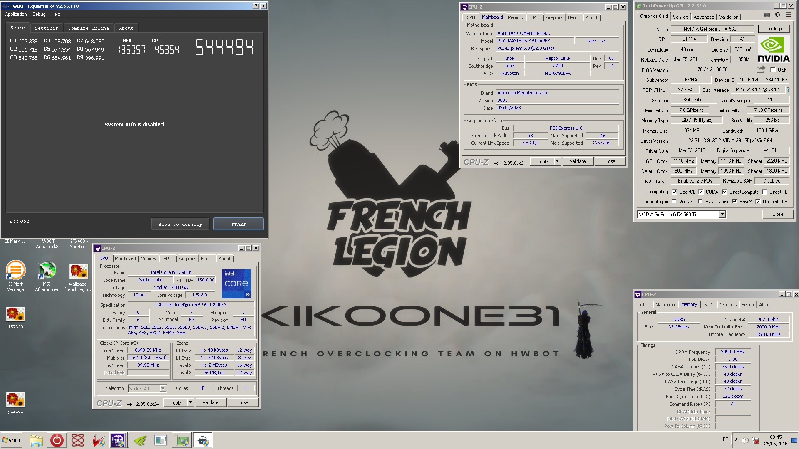Toggle the Vulkan checkbox
This screenshot has width=799, height=449.
(x=674, y=202)
